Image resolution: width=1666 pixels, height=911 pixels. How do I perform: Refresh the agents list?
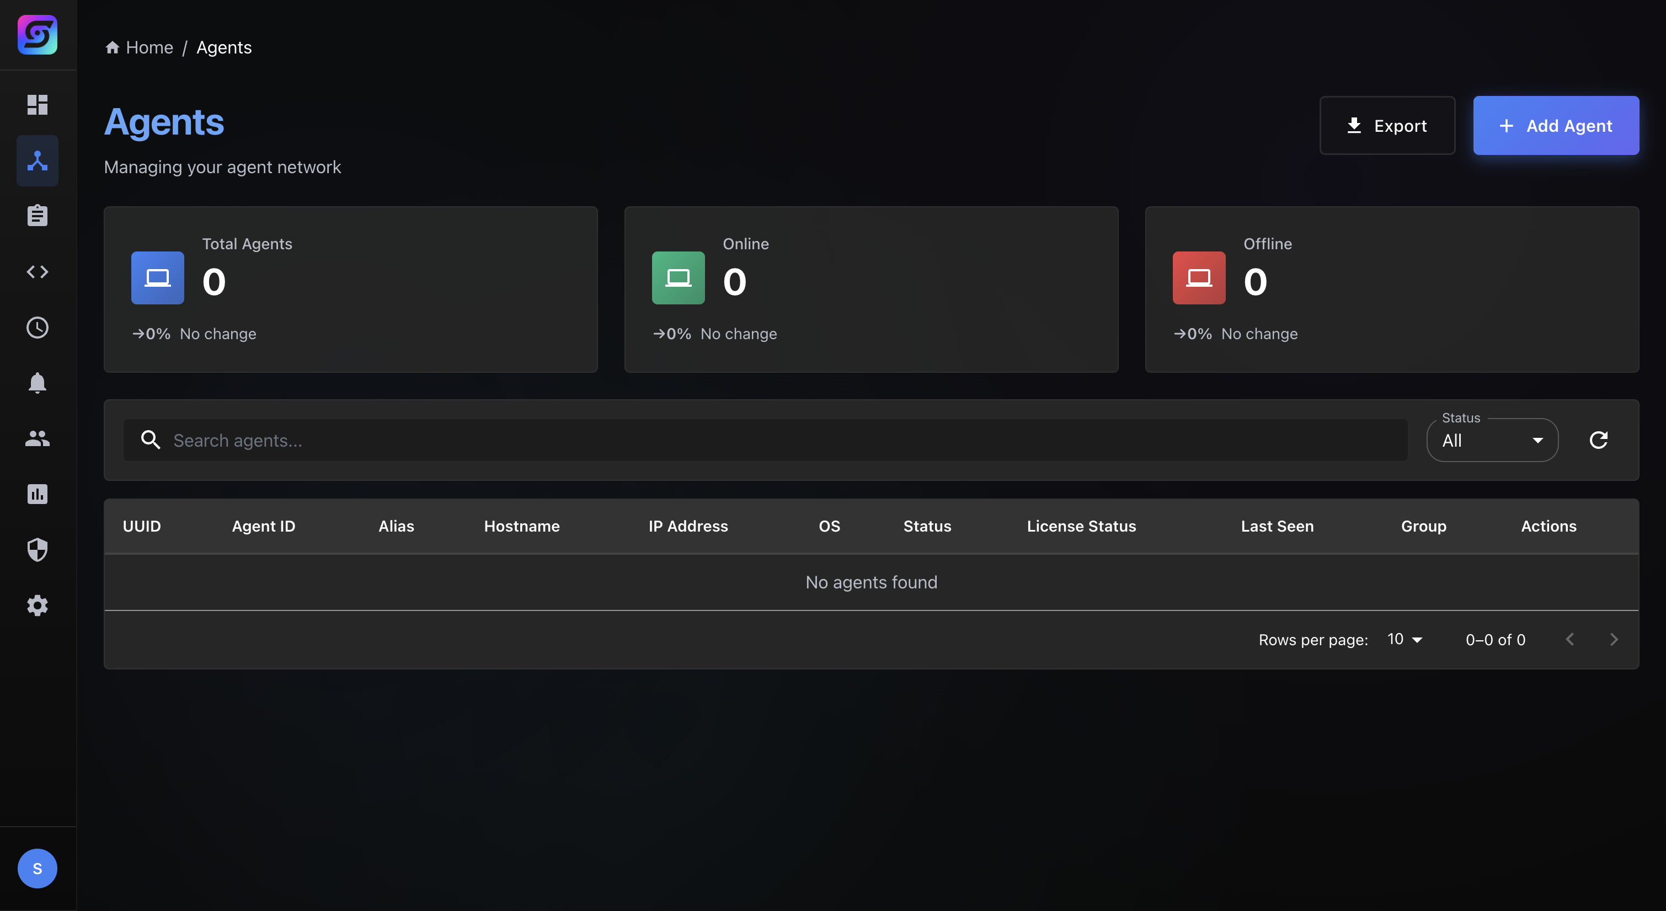click(1599, 440)
